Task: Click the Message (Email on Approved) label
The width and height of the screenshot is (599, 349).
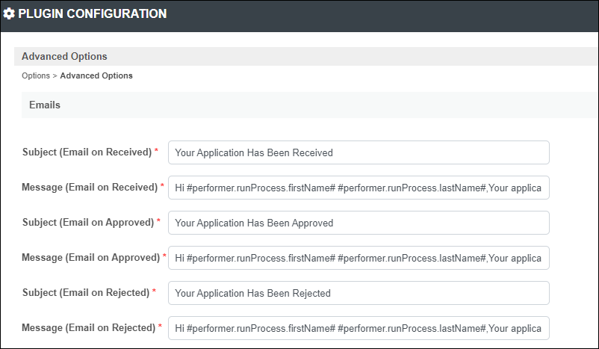Action: 91,258
